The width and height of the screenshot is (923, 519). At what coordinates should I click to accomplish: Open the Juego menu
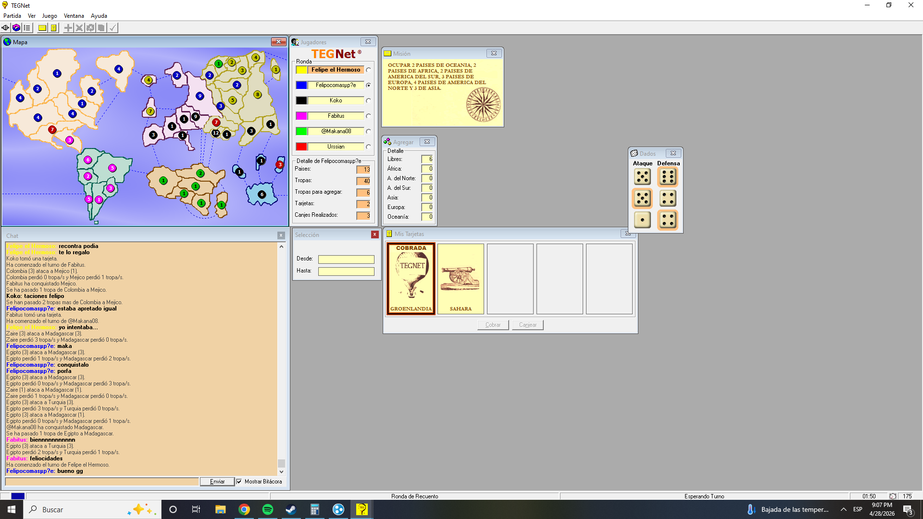[49, 16]
